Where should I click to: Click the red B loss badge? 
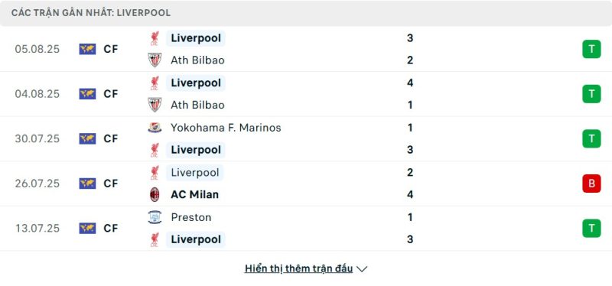(591, 184)
